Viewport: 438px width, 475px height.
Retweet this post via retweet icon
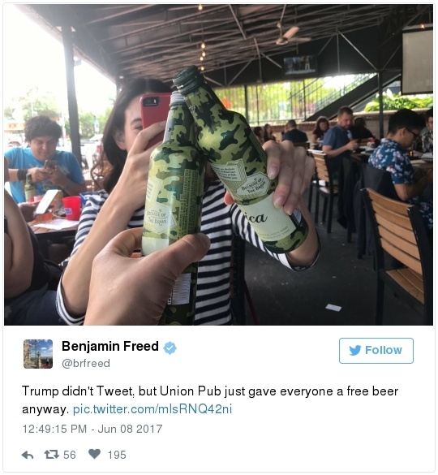pyautogui.click(x=51, y=455)
